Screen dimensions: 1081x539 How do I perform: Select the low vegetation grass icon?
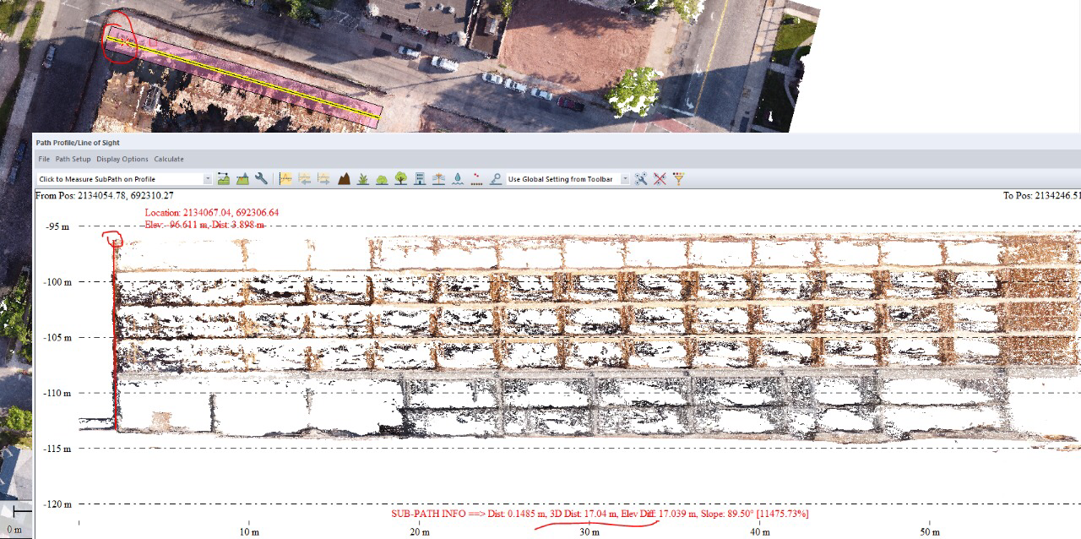point(362,179)
